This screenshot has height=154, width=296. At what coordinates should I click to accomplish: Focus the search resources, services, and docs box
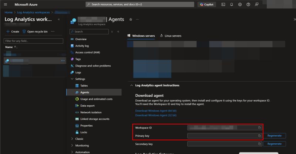coord(140,4)
